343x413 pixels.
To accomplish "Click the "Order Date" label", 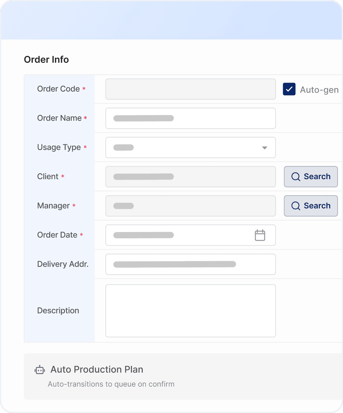I will (x=57, y=235).
